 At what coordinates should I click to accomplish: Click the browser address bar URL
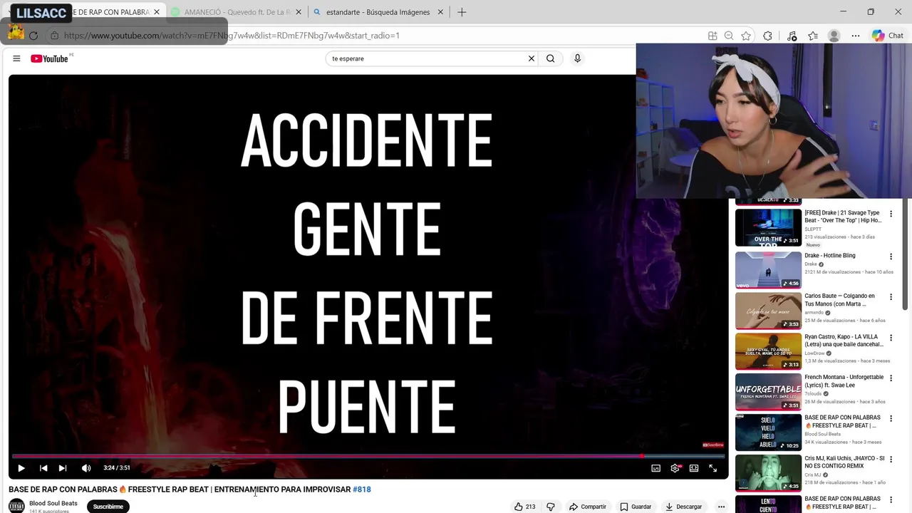[232, 36]
